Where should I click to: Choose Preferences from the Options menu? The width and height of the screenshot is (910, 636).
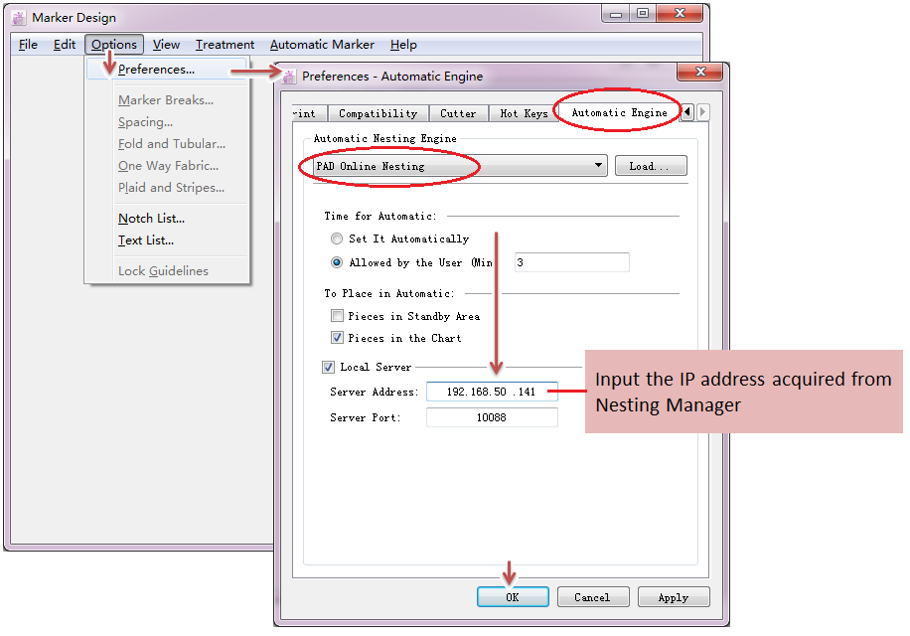(x=156, y=70)
